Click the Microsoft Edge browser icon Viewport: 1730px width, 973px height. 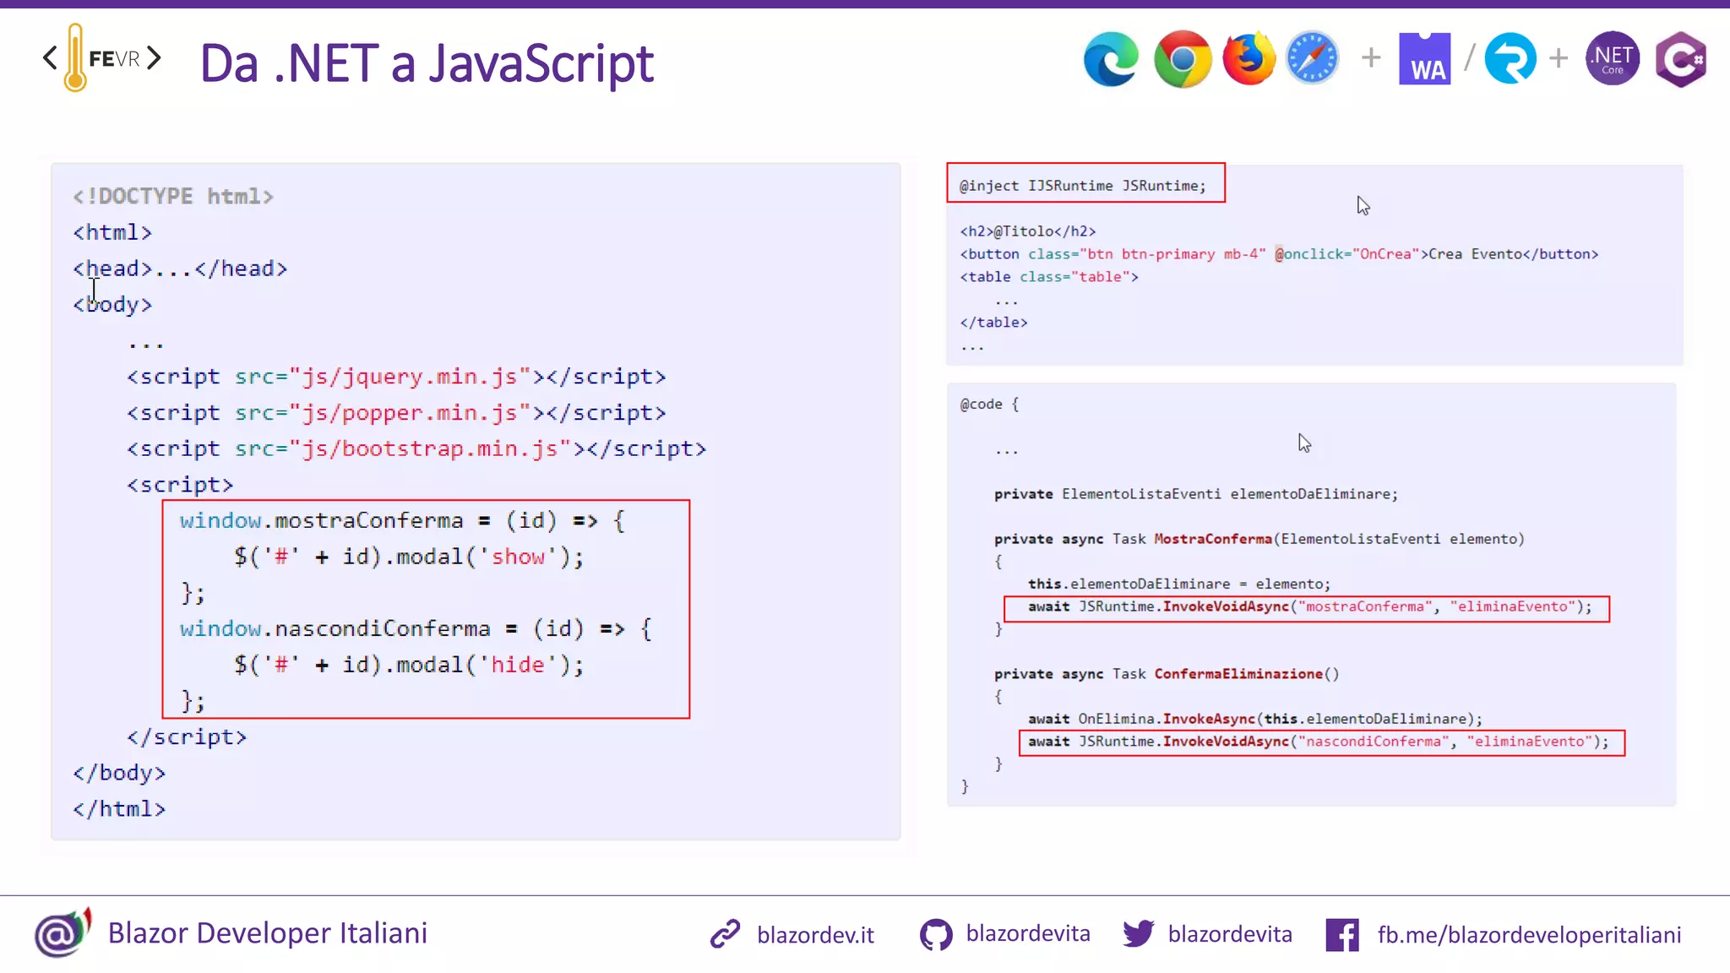tap(1111, 58)
